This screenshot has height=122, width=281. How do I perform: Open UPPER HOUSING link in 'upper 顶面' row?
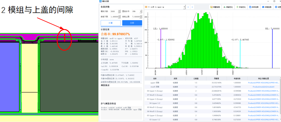click(x=263, y=83)
